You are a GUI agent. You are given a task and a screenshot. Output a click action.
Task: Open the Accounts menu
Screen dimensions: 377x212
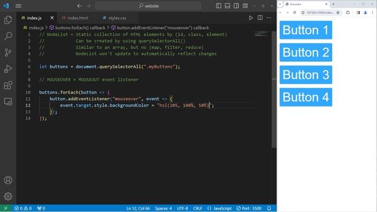8,180
